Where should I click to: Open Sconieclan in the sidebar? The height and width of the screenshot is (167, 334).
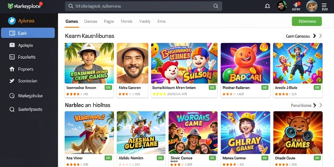[x=28, y=81]
